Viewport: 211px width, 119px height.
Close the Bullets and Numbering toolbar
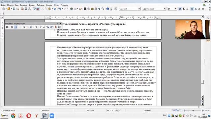61,23
